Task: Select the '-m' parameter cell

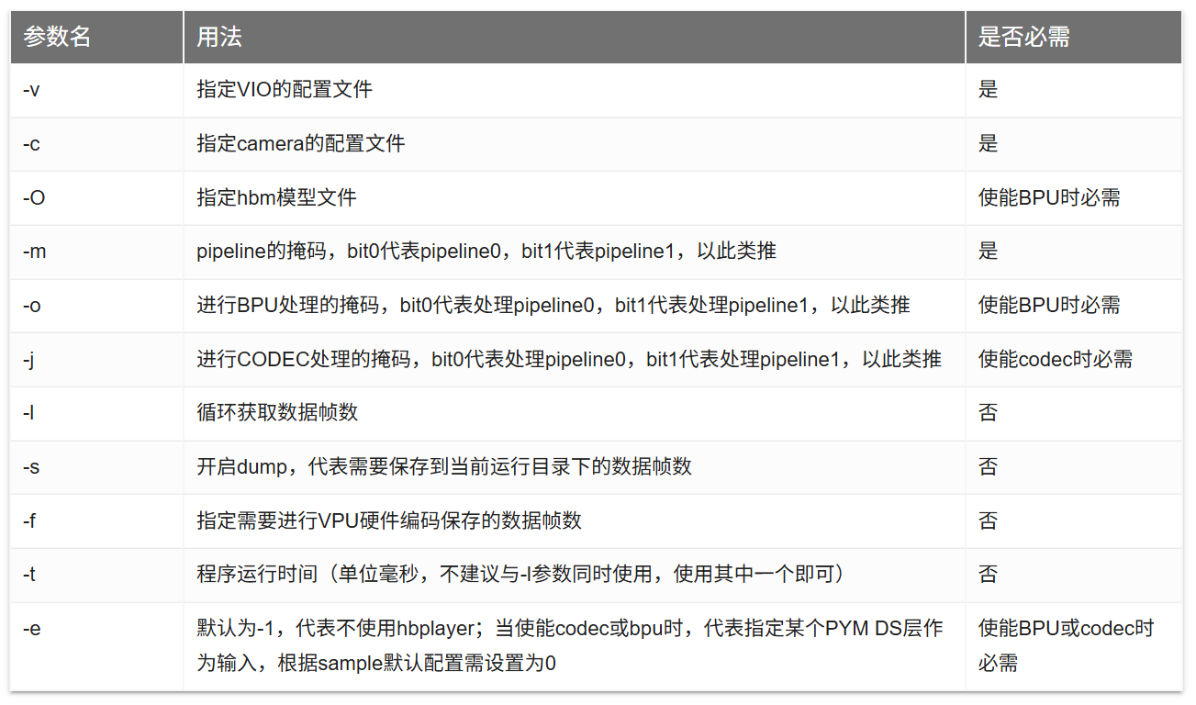Action: [96, 252]
